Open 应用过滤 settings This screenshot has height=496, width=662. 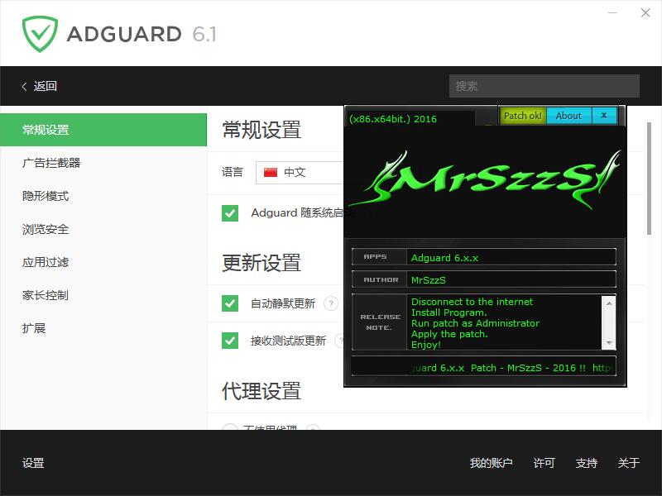(46, 262)
